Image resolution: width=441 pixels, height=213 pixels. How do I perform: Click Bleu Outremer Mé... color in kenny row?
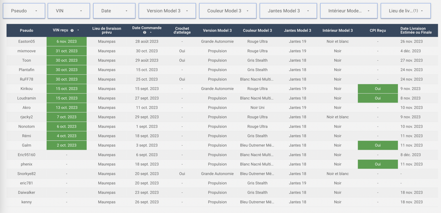tap(257, 202)
